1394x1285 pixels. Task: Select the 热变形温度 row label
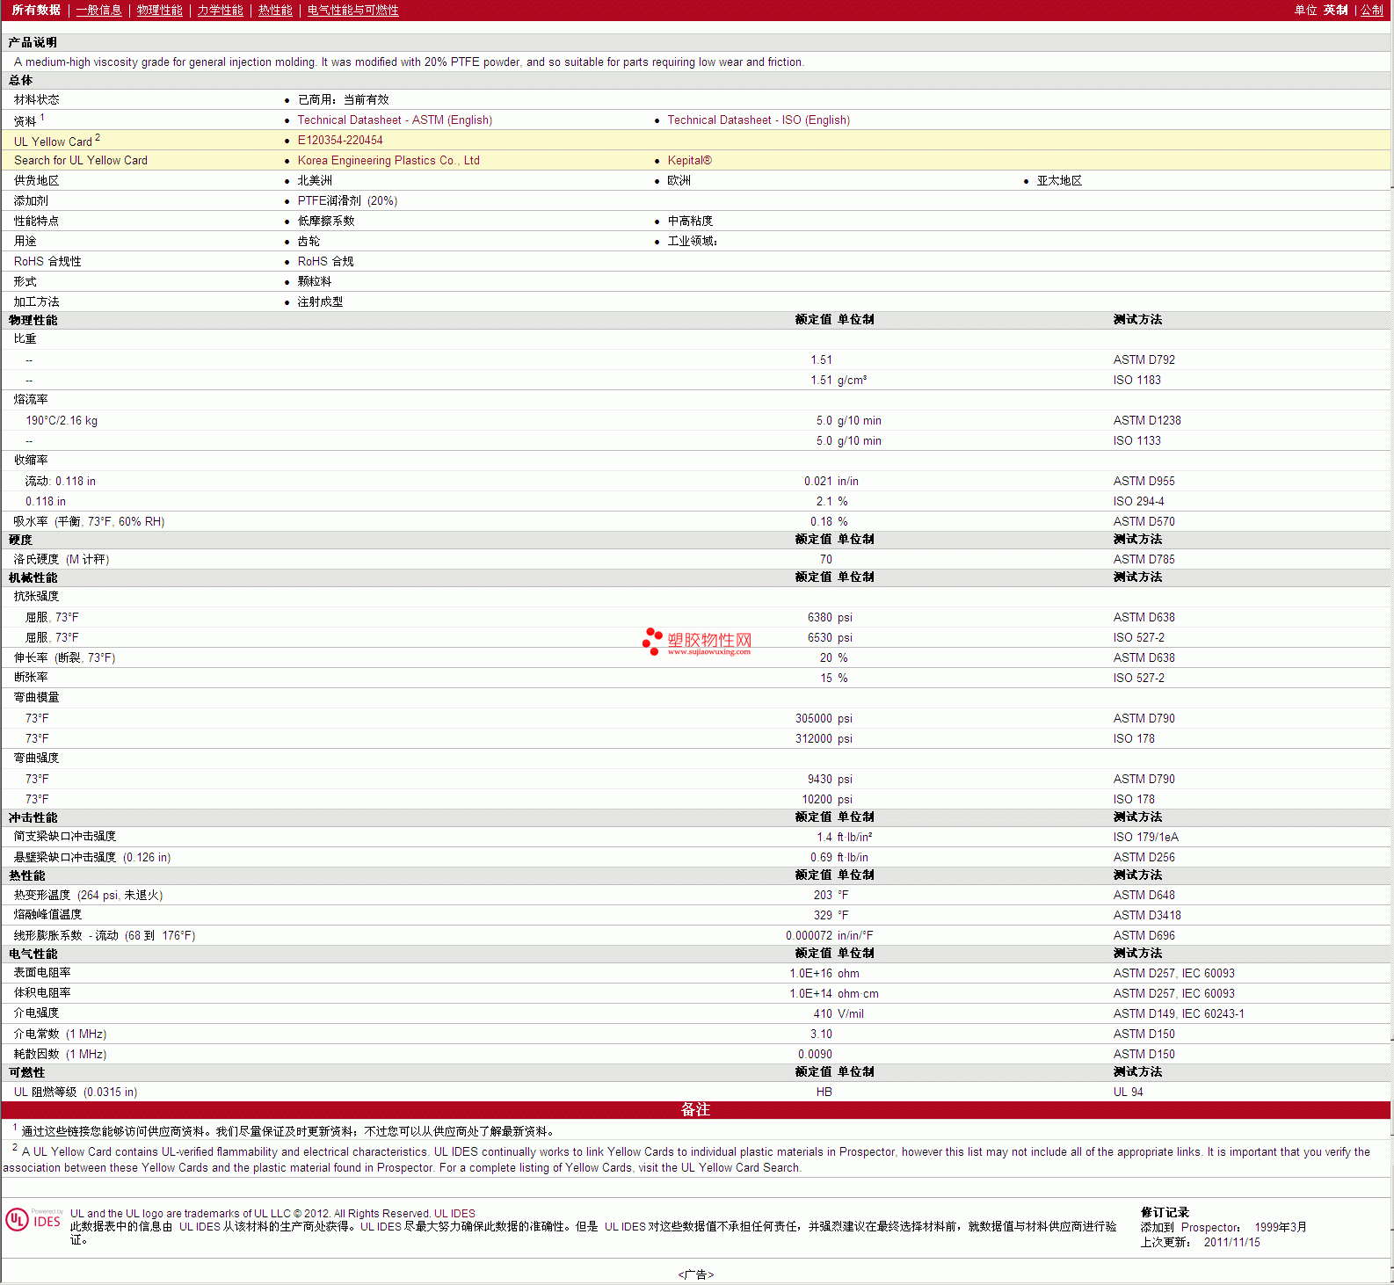[88, 896]
